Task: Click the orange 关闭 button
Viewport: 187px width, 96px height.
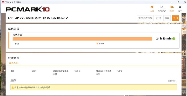Action: [175, 18]
